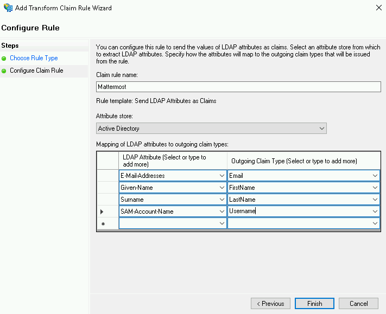Select the new row asterisk marker
The width and height of the screenshot is (386, 314).
click(102, 223)
